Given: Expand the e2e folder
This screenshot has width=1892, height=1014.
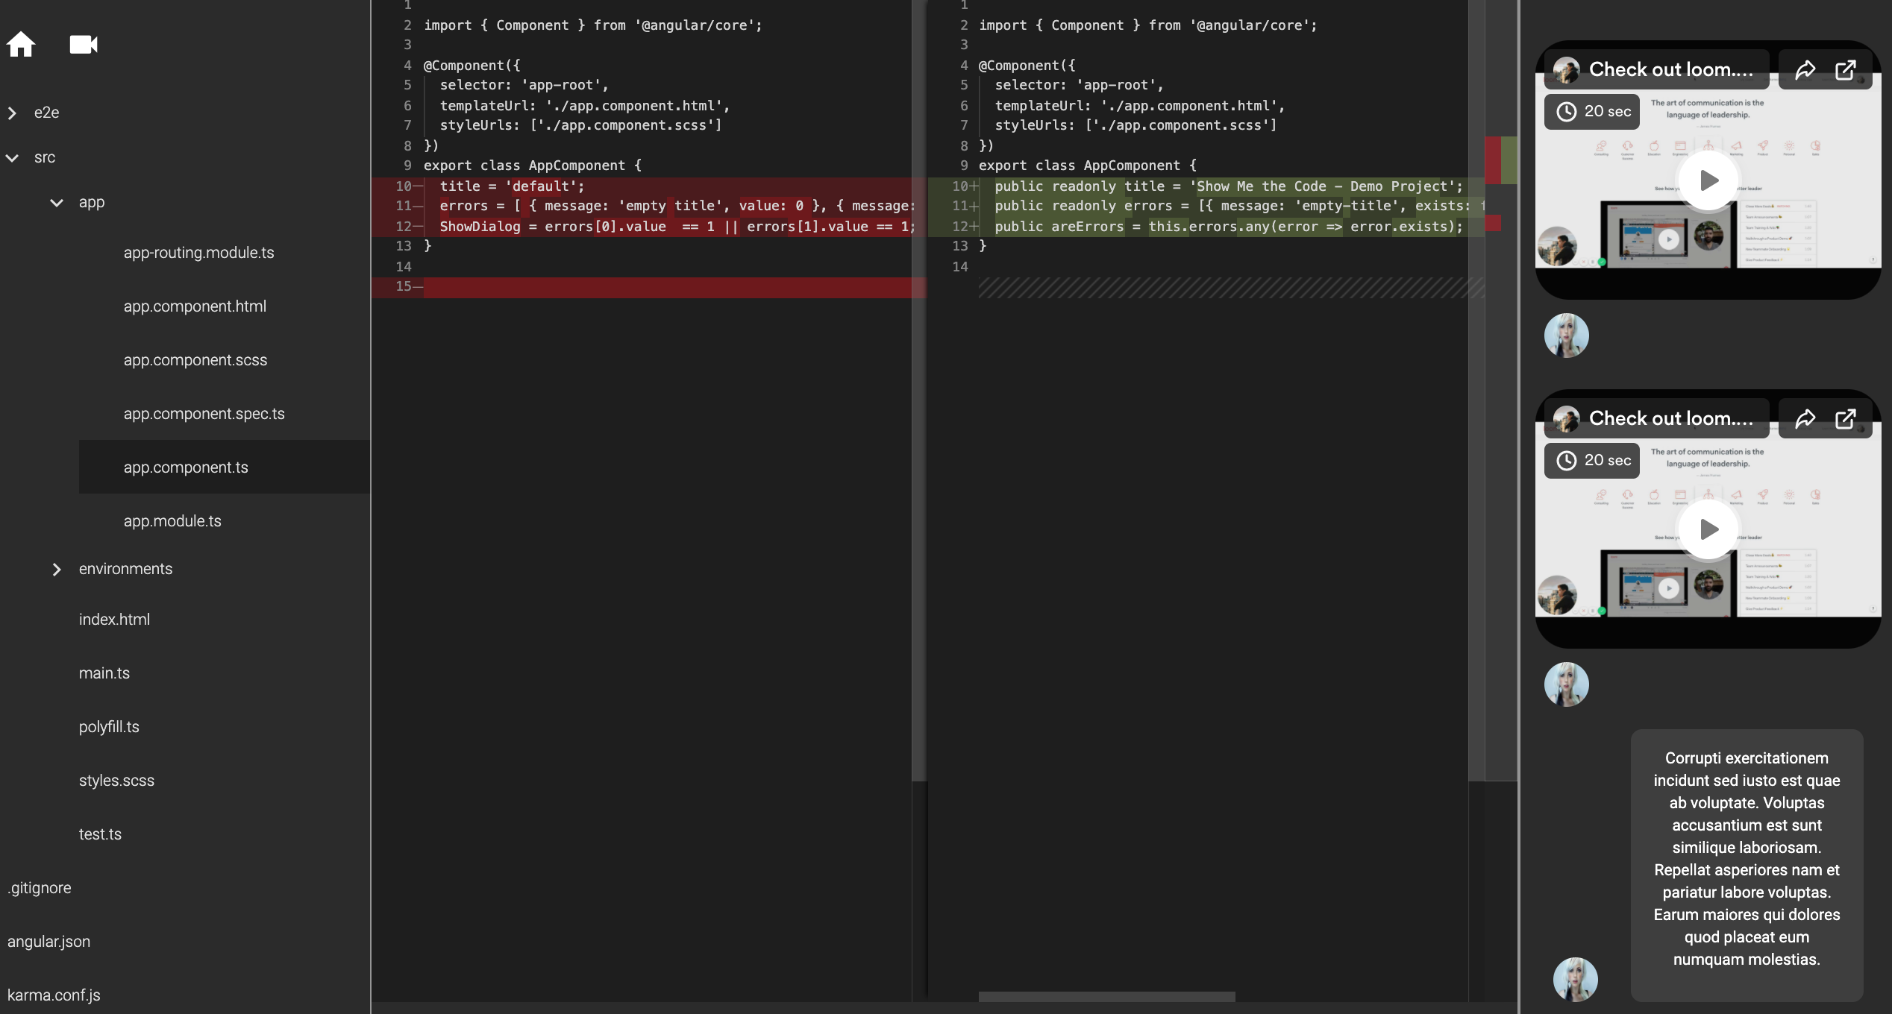Looking at the screenshot, I should tap(13, 113).
